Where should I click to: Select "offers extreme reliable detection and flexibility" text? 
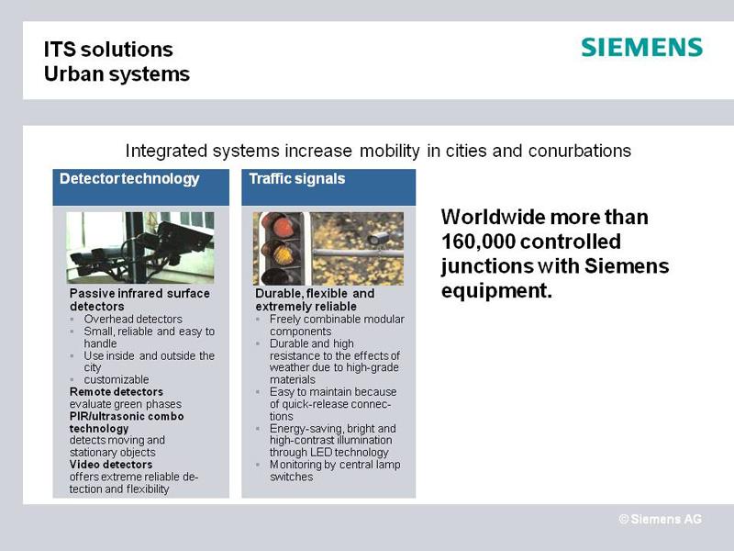134,483
